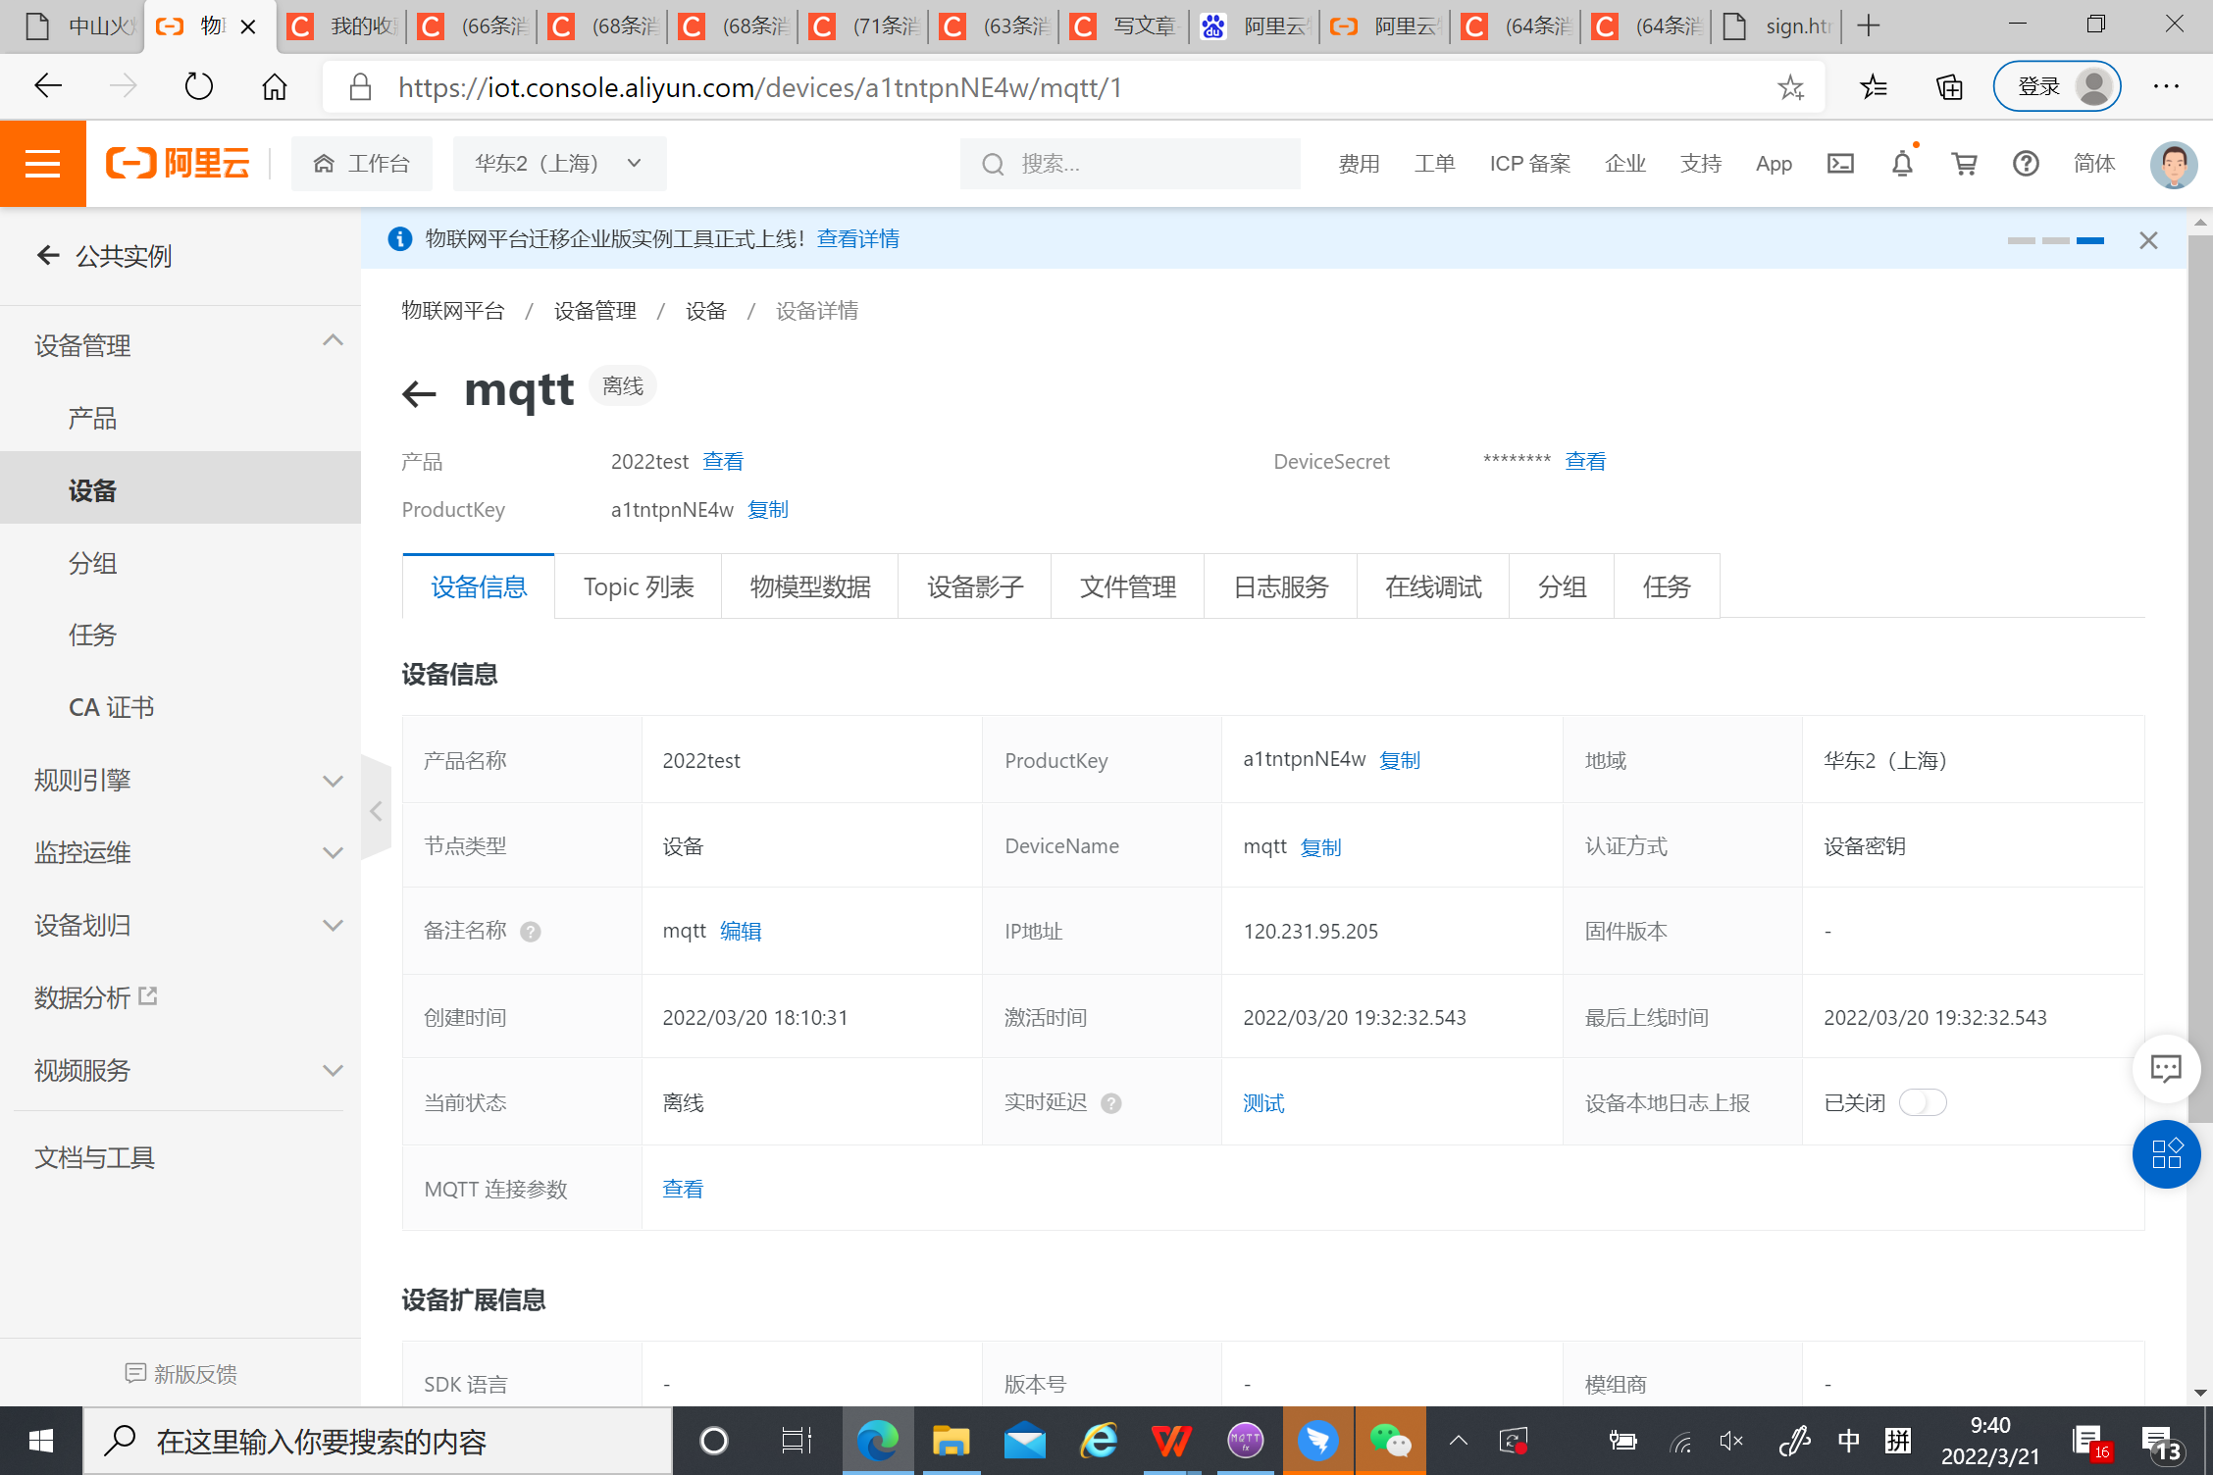Switch to the 物模型数据 tab
2213x1475 pixels.
point(809,586)
